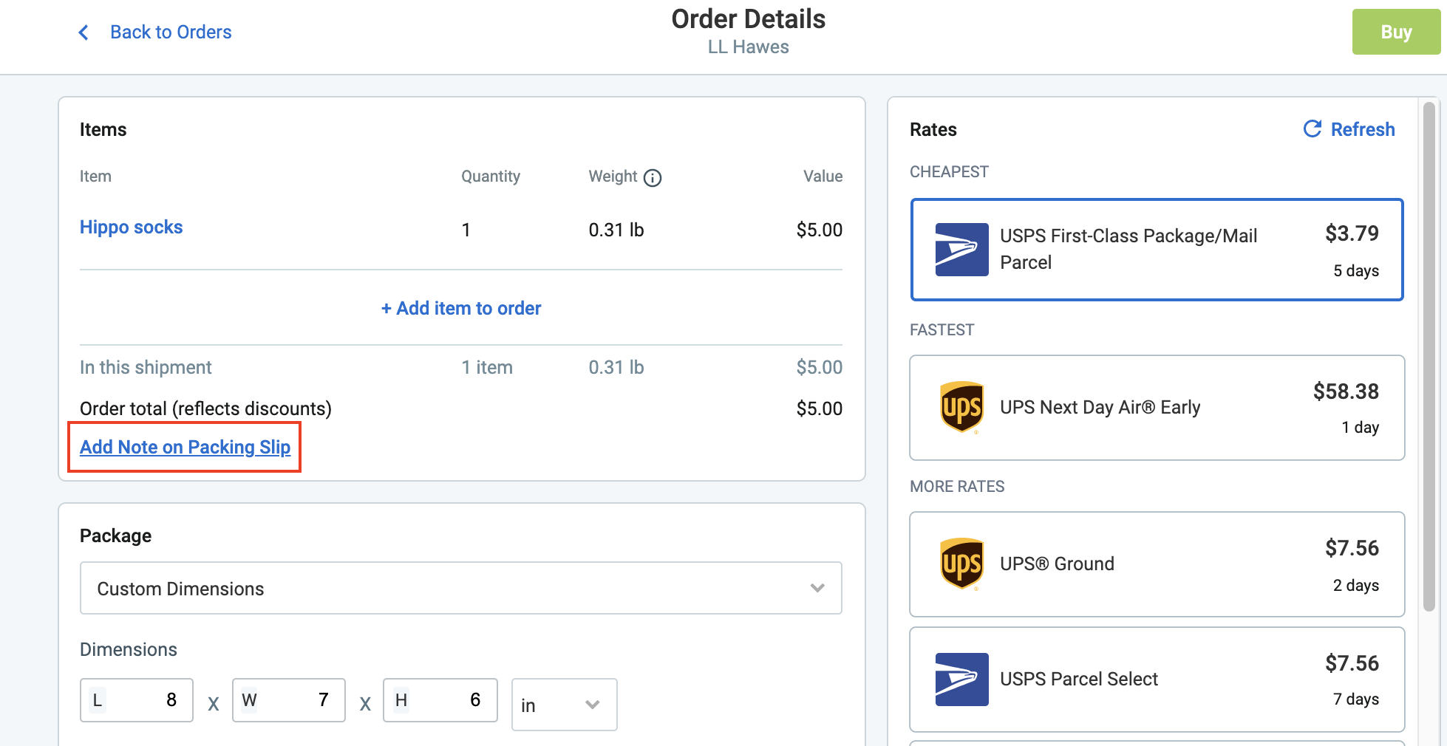The height and width of the screenshot is (746, 1447).
Task: Click the USPS logo on Parcel Select
Action: 961,680
